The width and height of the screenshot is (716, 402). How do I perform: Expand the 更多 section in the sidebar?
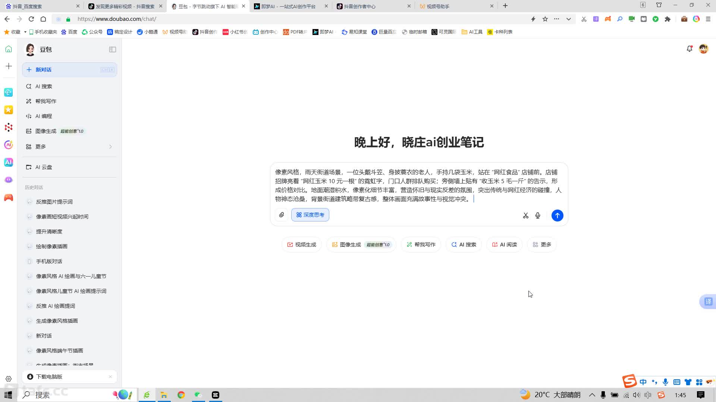[x=41, y=146]
